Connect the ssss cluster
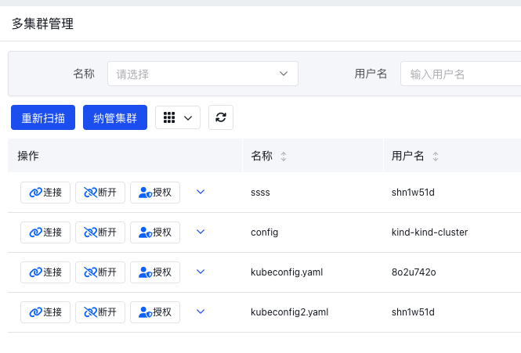Viewport: 521px width, 353px height. tap(45, 193)
